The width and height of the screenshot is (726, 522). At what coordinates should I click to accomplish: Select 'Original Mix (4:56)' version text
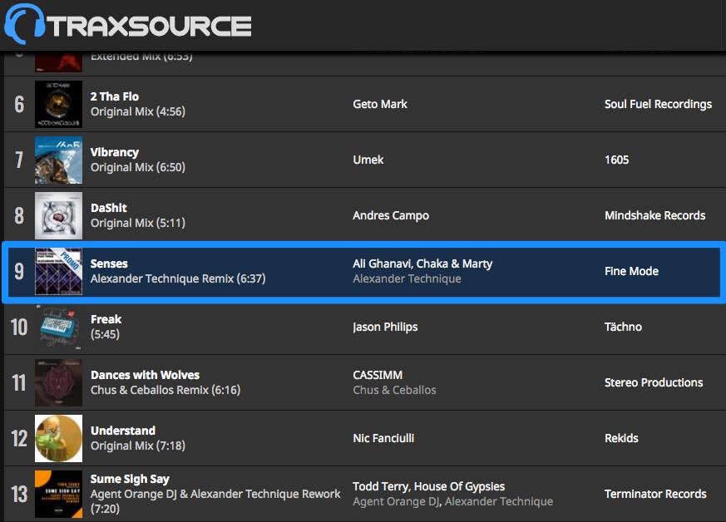pyautogui.click(x=138, y=111)
